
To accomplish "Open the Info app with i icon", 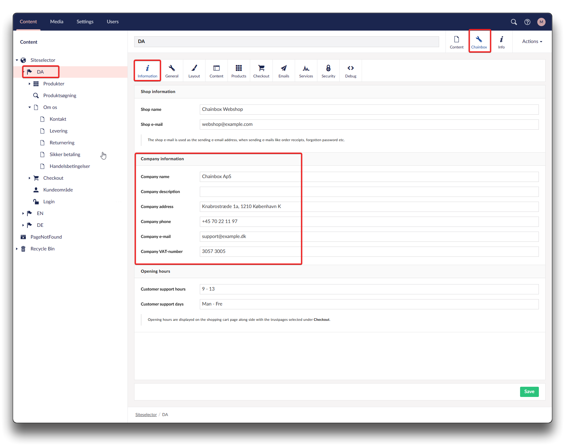I will (x=501, y=42).
